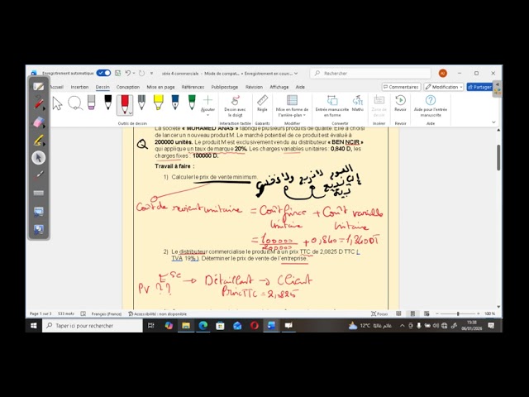The width and height of the screenshot is (529, 397).
Task: Click the vertical scrollbar thumb
Action: [x=498, y=157]
